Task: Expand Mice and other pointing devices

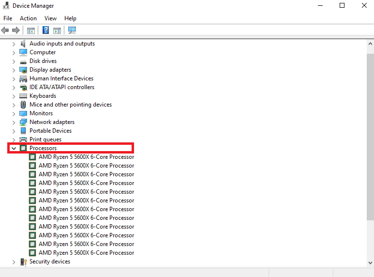Action: coord(14,105)
